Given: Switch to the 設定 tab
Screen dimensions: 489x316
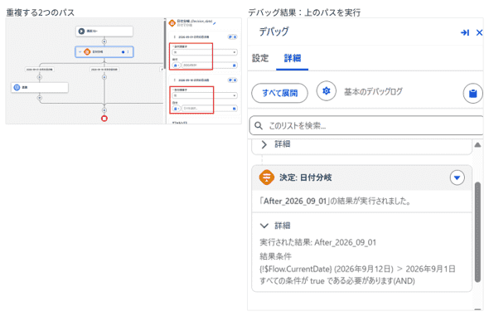Looking at the screenshot, I should click(x=260, y=58).
